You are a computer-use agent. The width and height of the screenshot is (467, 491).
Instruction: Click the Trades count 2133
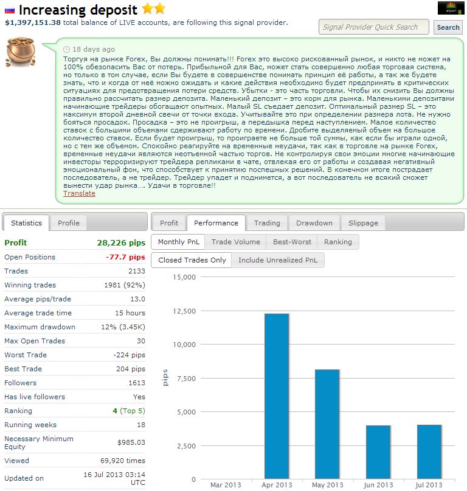137,271
